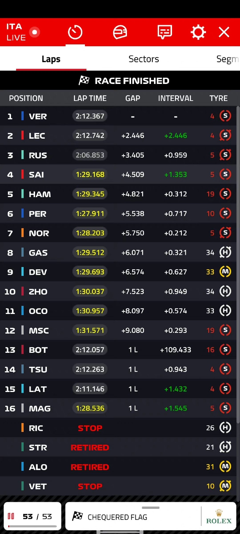Switch to the partially visible Segments tab
The height and width of the screenshot is (534, 240).
227,59
